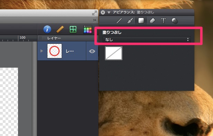
Task: Open the 塗りつぶし type dropdown showing なし
Action: coord(147,39)
